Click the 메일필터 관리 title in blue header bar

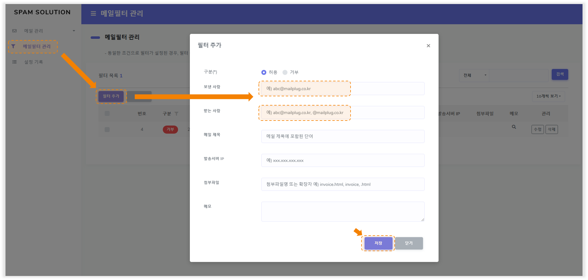tap(122, 14)
